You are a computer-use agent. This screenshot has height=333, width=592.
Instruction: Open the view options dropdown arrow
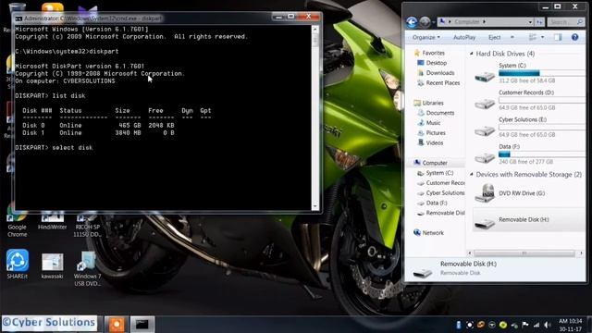542,37
